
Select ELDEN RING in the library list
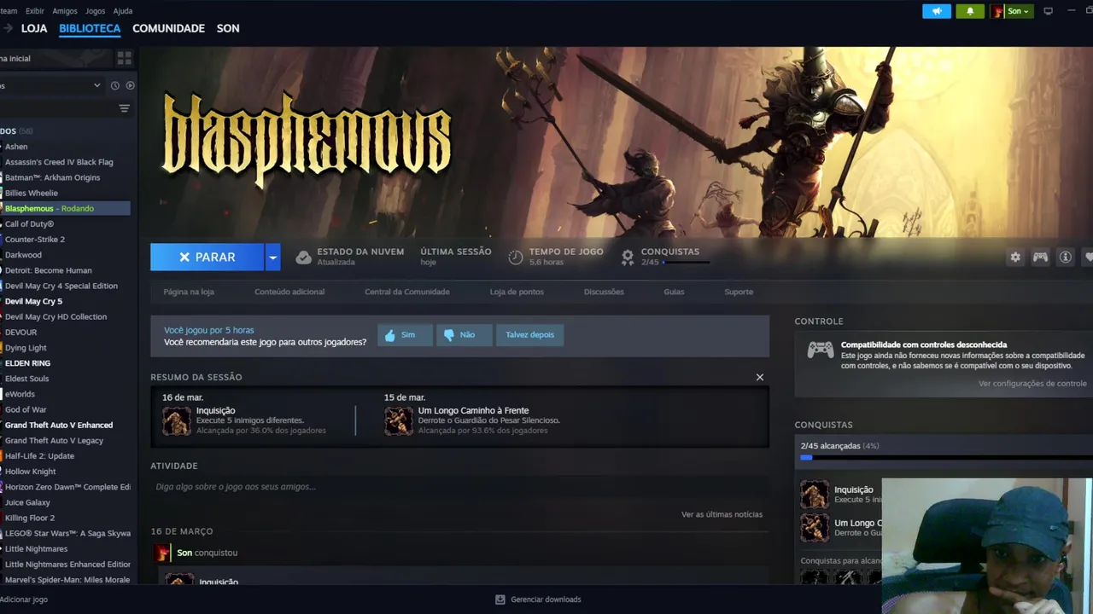[x=27, y=363]
